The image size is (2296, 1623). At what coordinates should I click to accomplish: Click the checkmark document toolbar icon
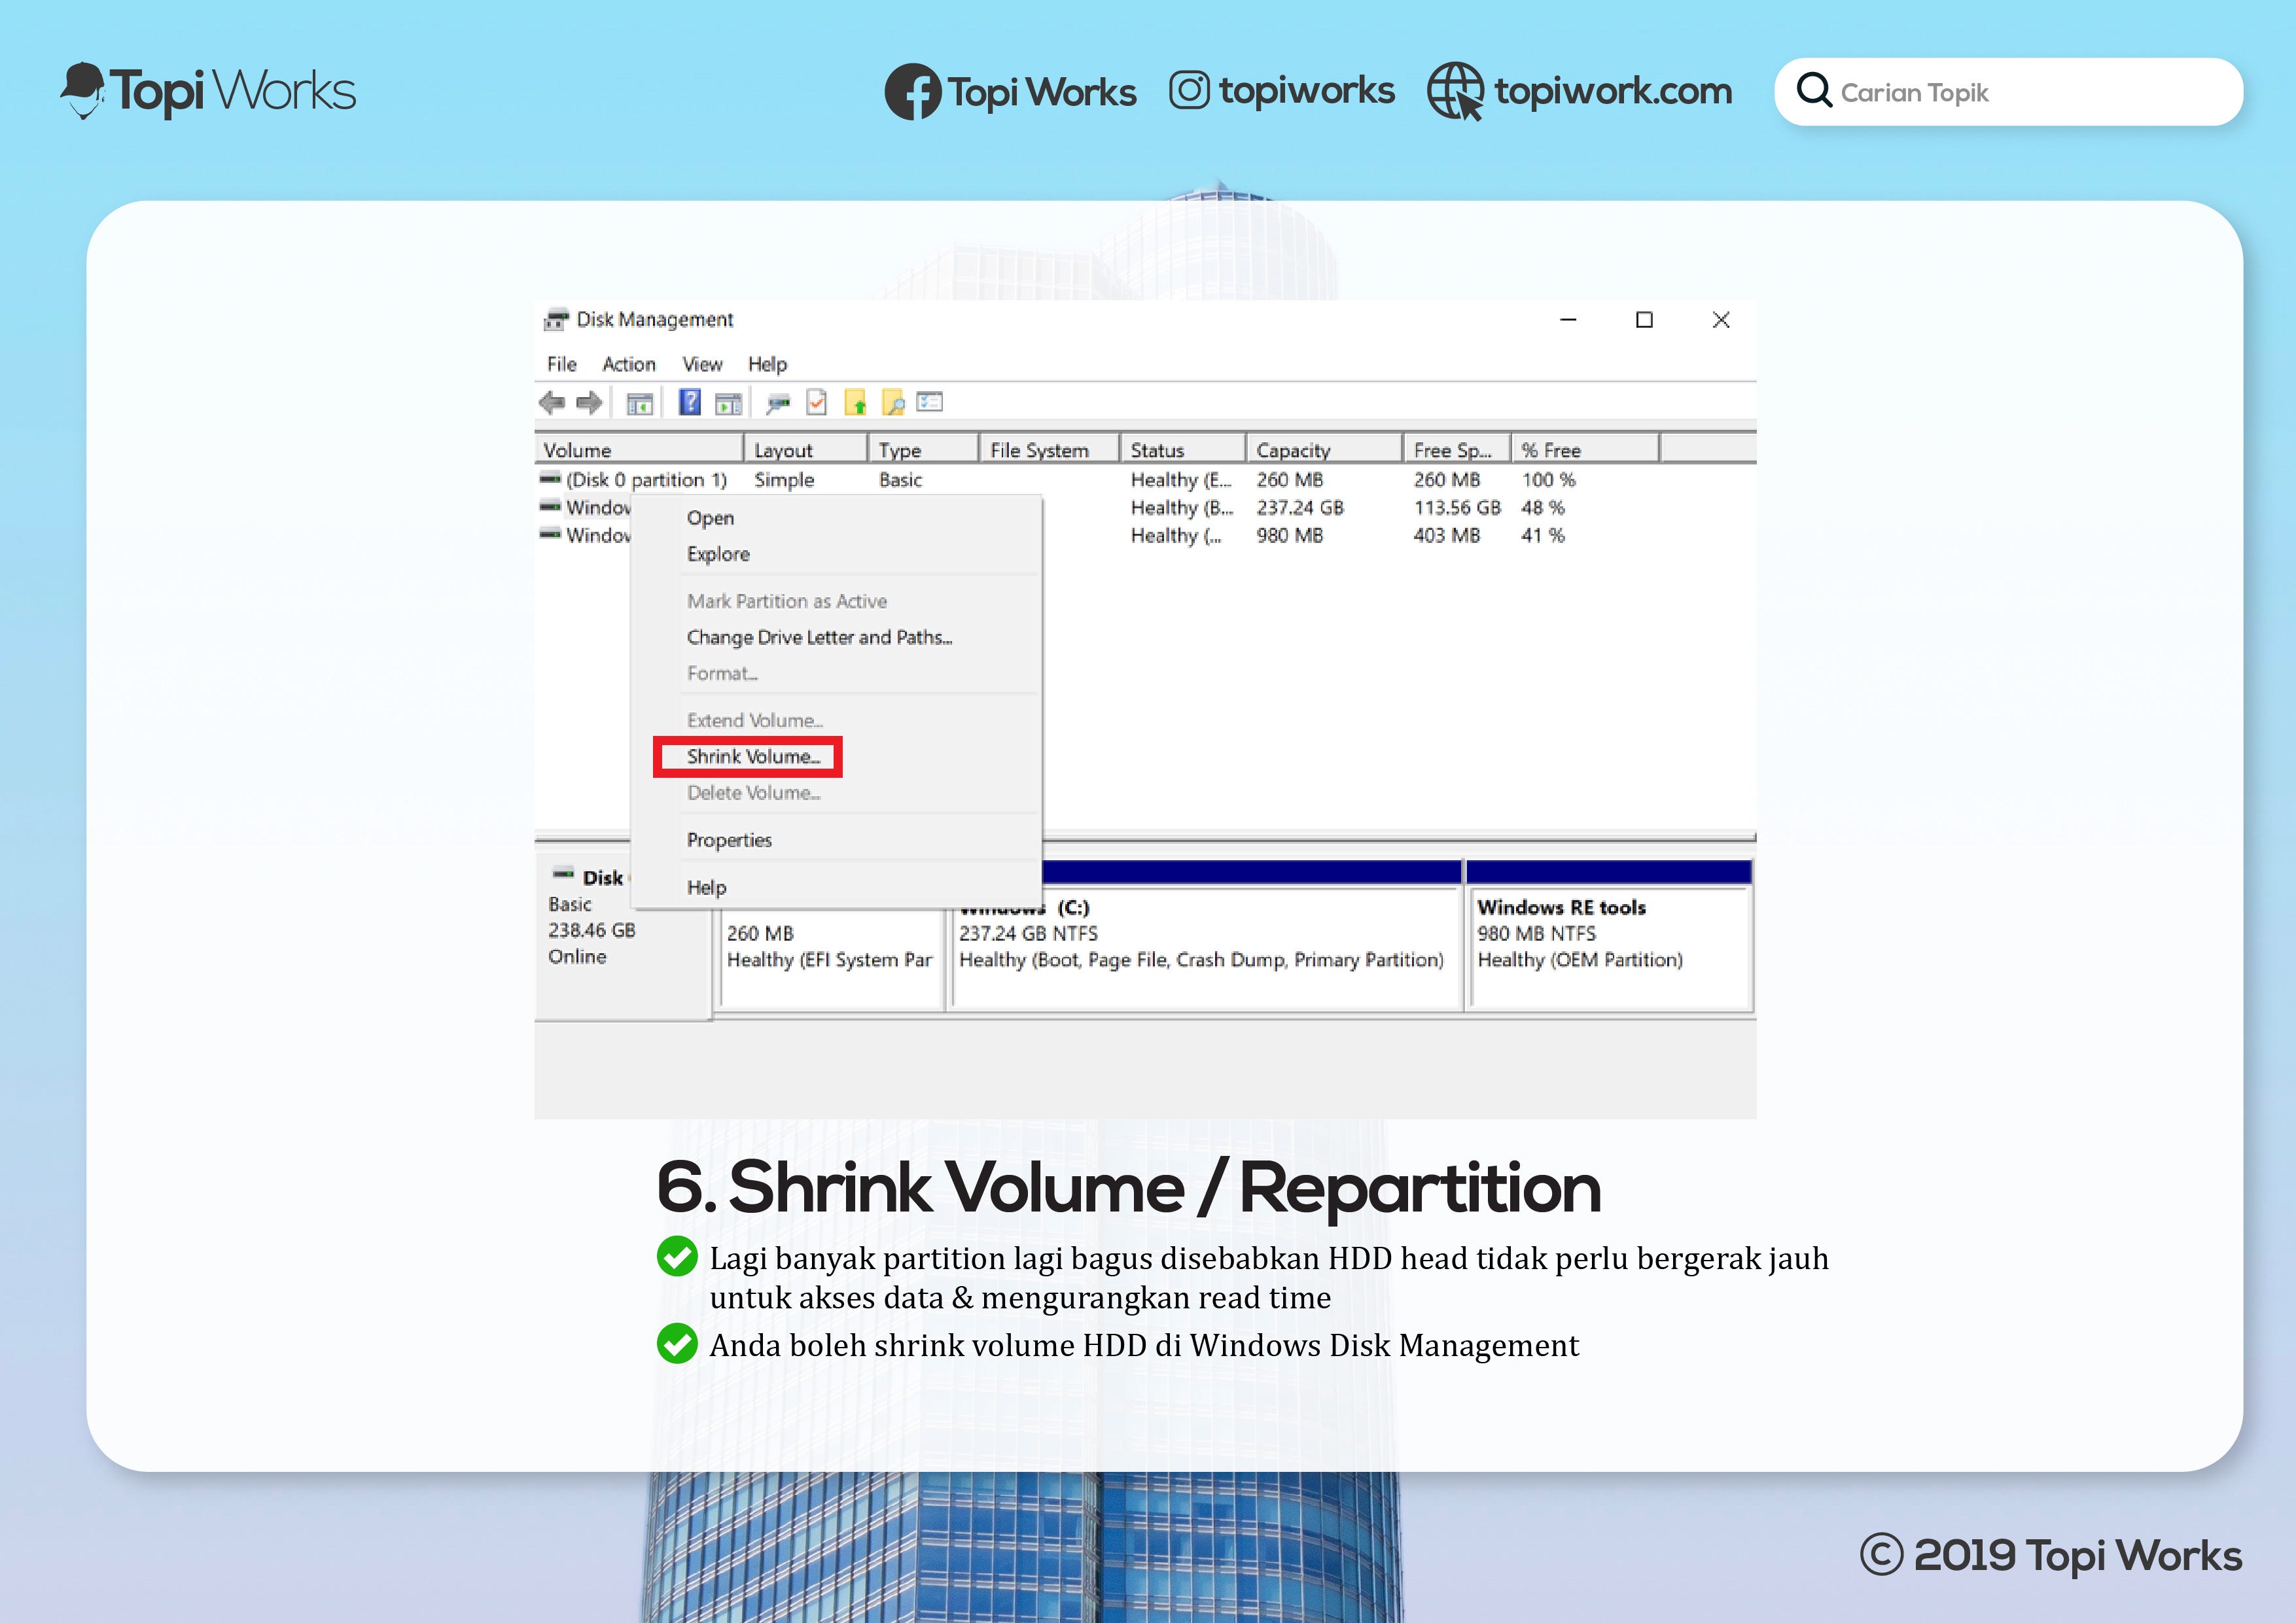coord(817,402)
